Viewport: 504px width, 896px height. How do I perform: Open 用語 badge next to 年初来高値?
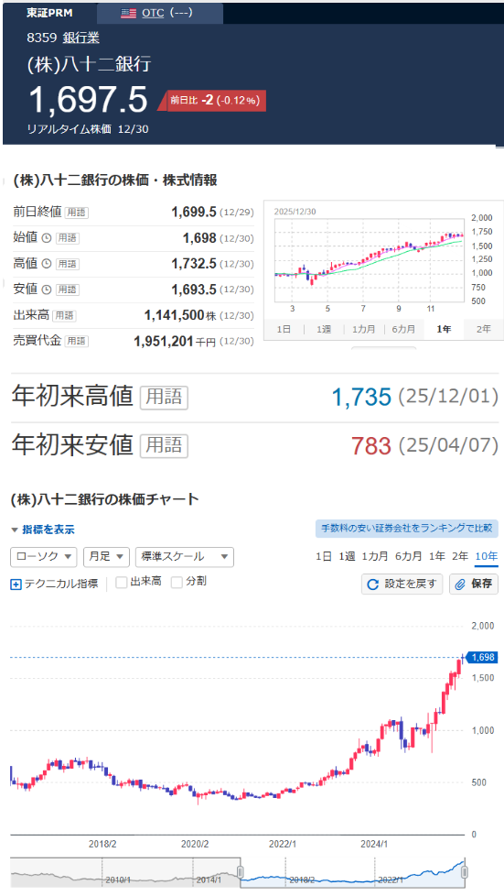point(165,397)
